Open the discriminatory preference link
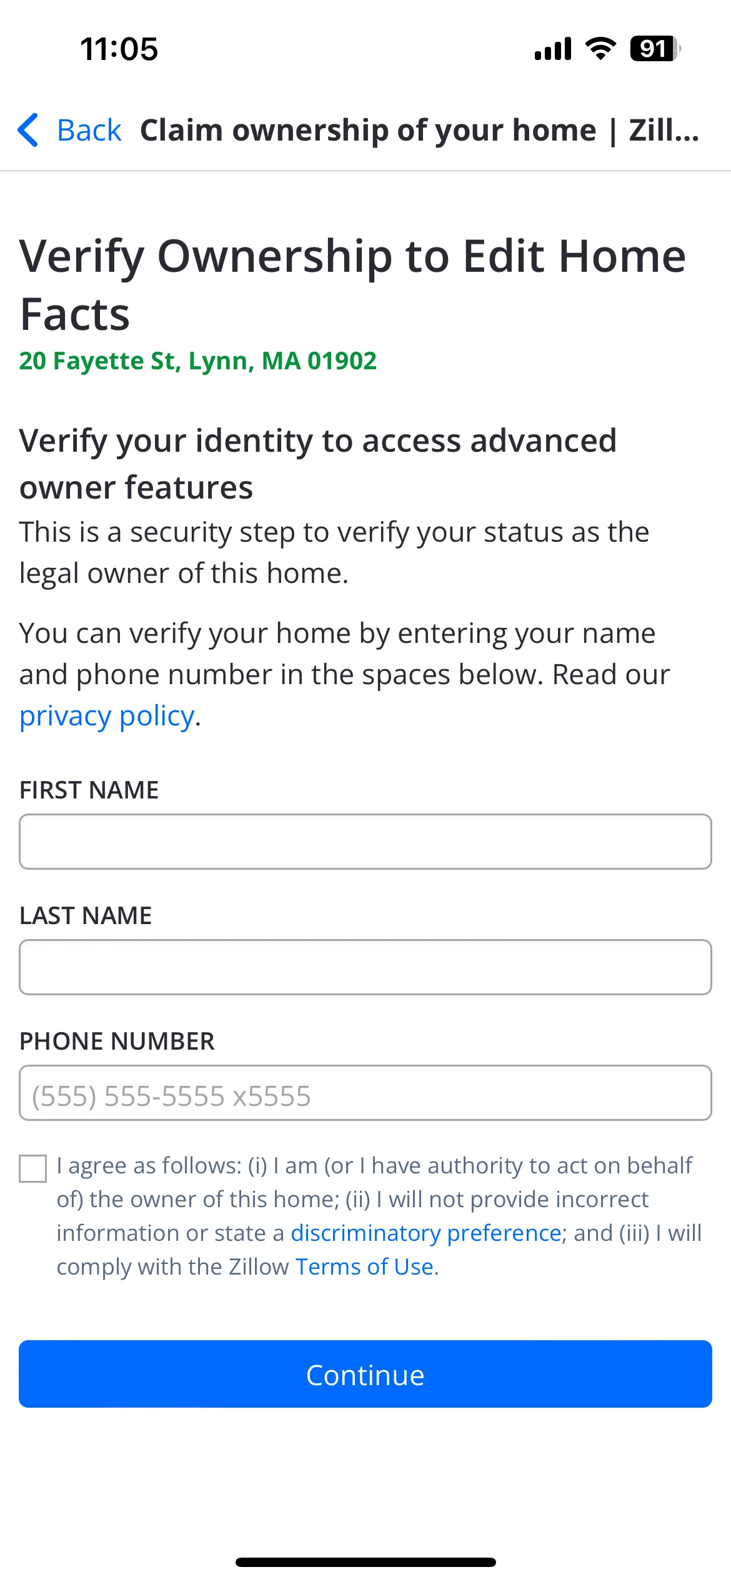The height and width of the screenshot is (1582, 731). point(425,1233)
